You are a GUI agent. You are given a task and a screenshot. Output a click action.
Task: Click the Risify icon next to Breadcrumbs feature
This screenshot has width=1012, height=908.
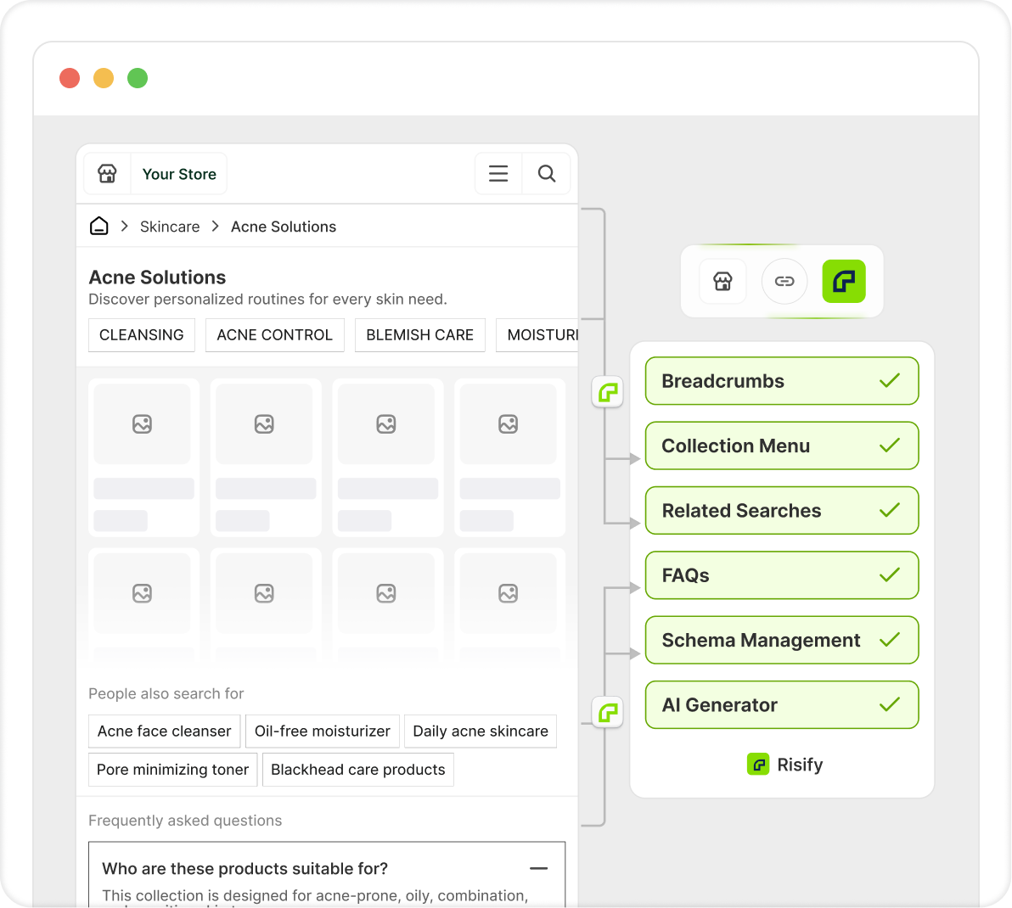pos(607,392)
